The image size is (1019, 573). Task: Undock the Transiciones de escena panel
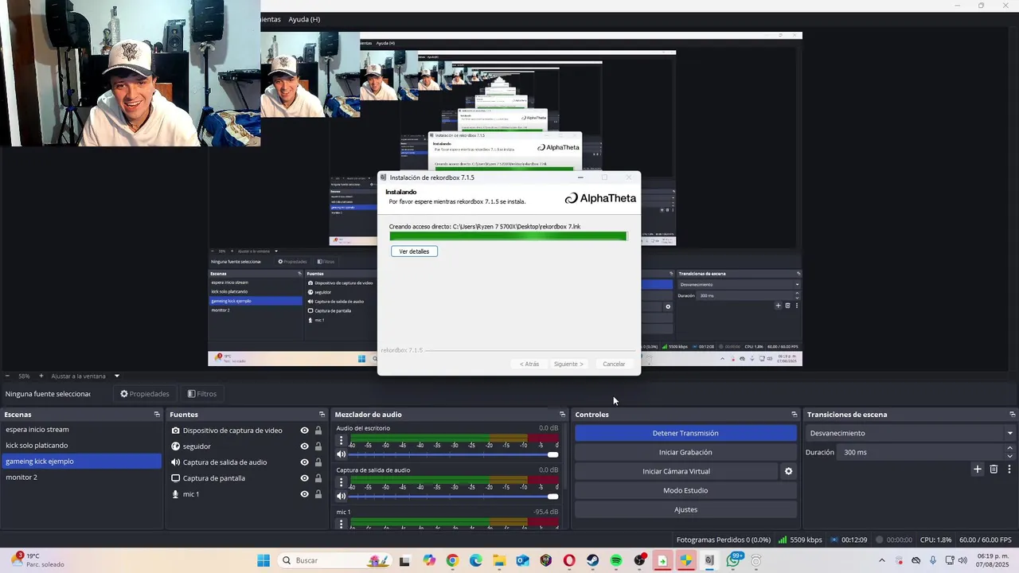click(1013, 415)
